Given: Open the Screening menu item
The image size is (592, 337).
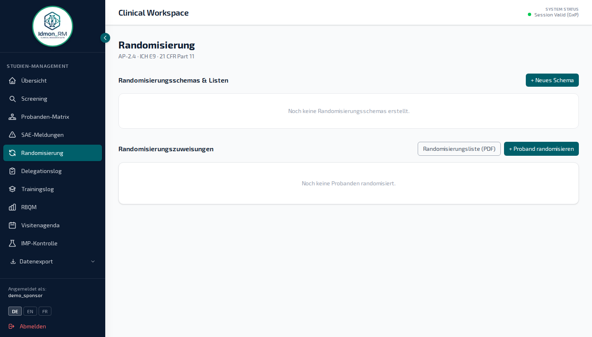Looking at the screenshot, I should 53,99.
